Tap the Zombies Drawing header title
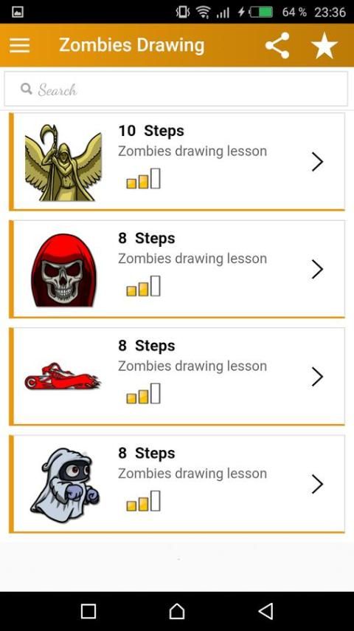Screen dimensions: 354x631 point(132,45)
